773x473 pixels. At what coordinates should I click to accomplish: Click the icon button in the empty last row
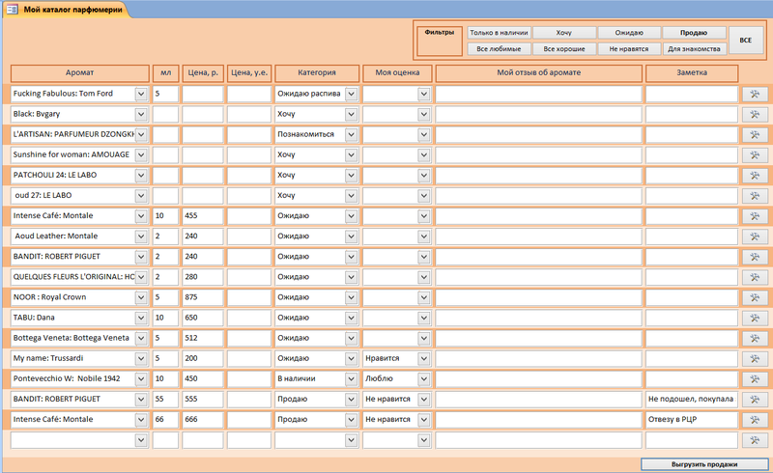tap(755, 440)
